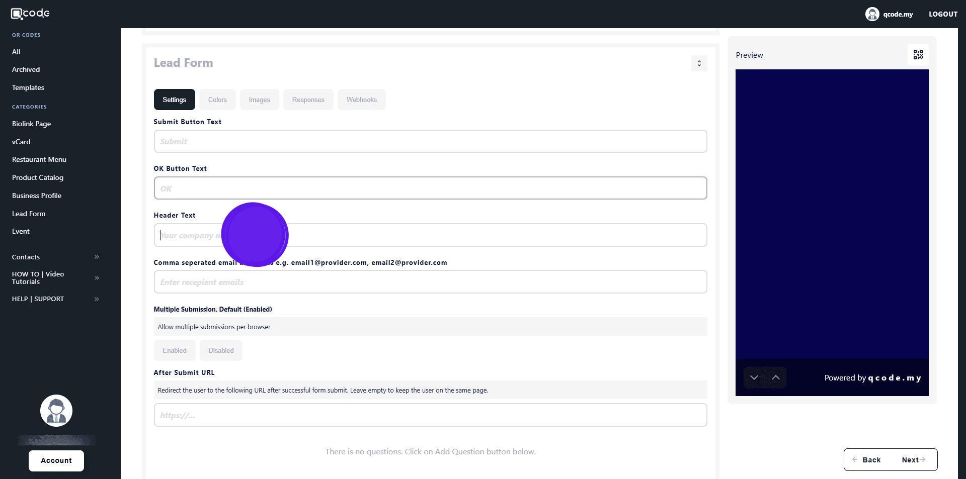
Task: Click the large profile avatar in sidebar
Action: tap(56, 411)
